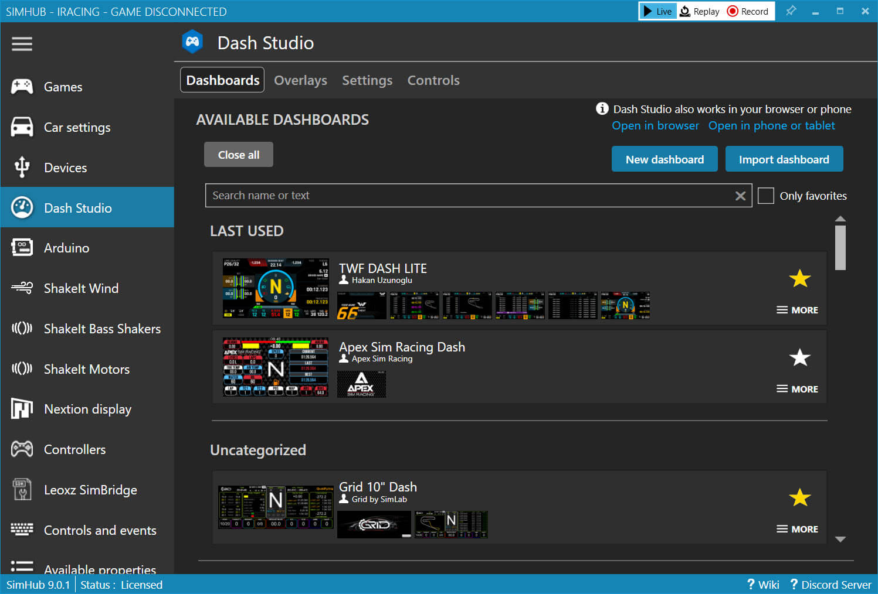Switch to the Controls tab
The width and height of the screenshot is (878, 594).
click(433, 80)
